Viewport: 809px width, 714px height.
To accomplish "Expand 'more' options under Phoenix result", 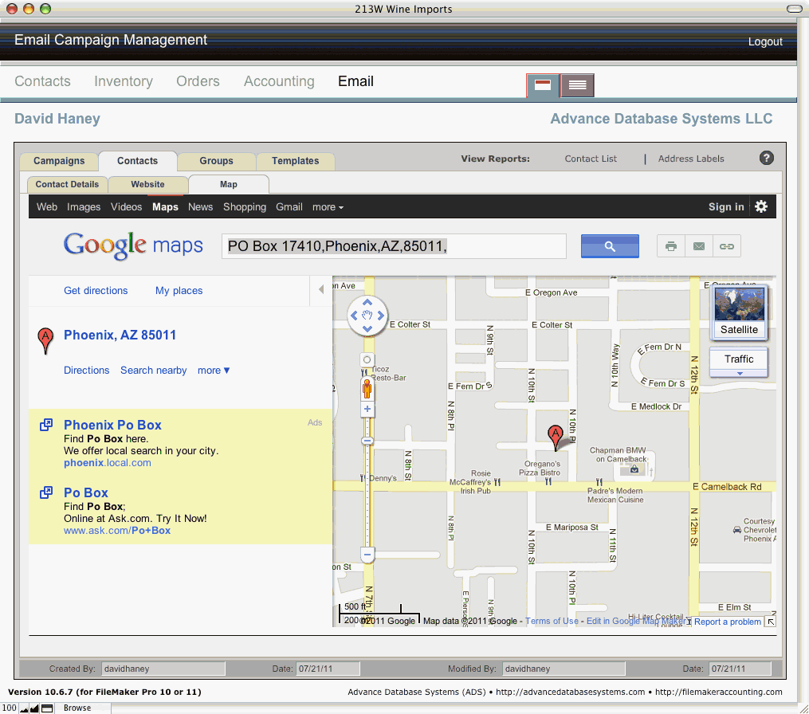I will pyautogui.click(x=214, y=371).
